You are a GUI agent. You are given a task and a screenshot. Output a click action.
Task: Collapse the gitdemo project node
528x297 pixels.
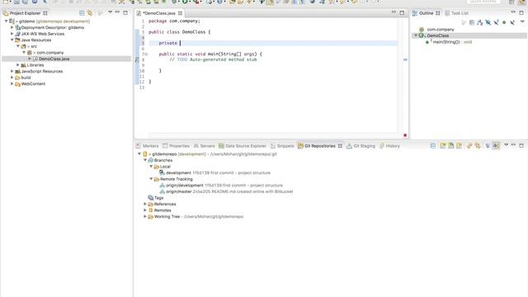6,21
